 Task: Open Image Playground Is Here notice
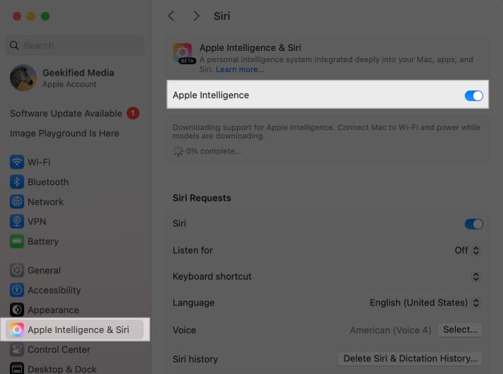click(64, 134)
